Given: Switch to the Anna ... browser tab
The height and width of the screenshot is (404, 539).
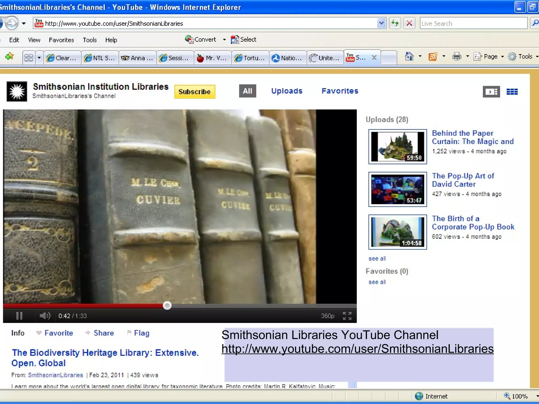Looking at the screenshot, I should [137, 58].
